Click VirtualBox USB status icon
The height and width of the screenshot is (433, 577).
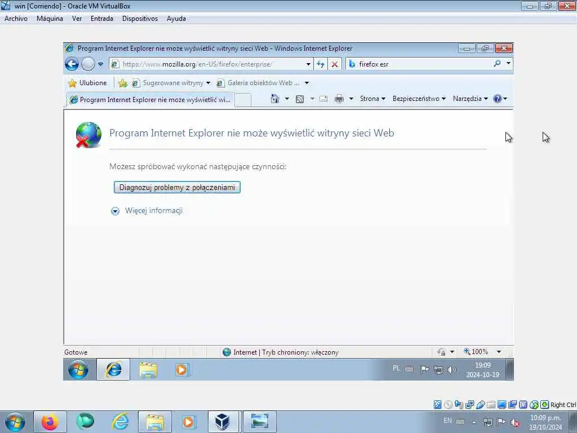tap(480, 405)
